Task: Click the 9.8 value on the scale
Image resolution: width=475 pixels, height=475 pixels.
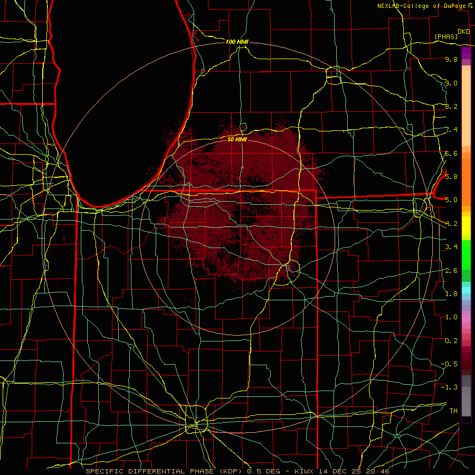Action: pyautogui.click(x=451, y=59)
